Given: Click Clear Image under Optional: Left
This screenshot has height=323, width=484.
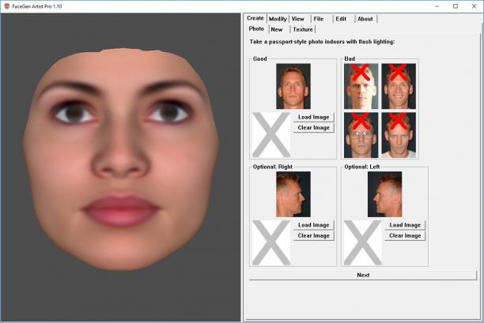Looking at the screenshot, I should click(405, 236).
